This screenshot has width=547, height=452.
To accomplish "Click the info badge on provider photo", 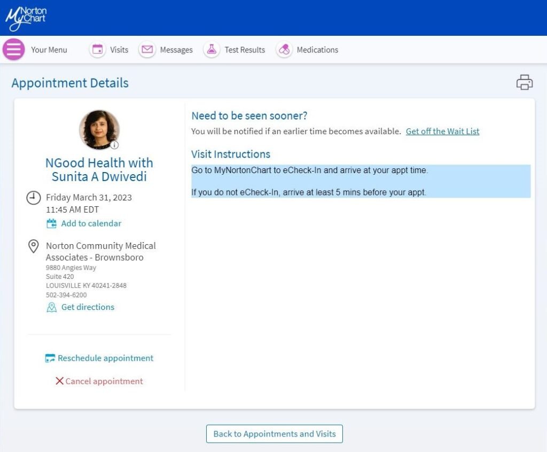I will (x=114, y=144).
